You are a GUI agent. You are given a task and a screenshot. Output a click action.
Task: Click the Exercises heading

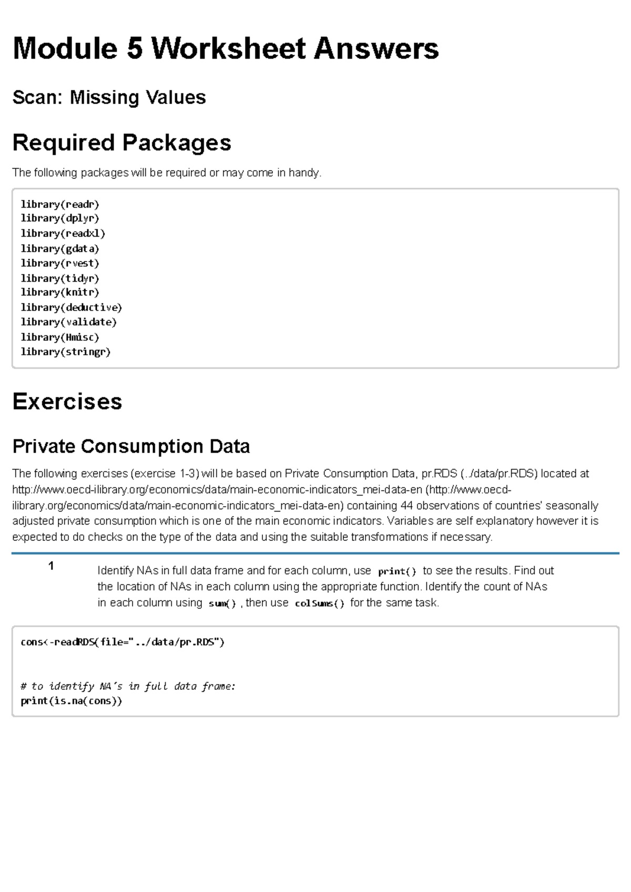tap(67, 402)
